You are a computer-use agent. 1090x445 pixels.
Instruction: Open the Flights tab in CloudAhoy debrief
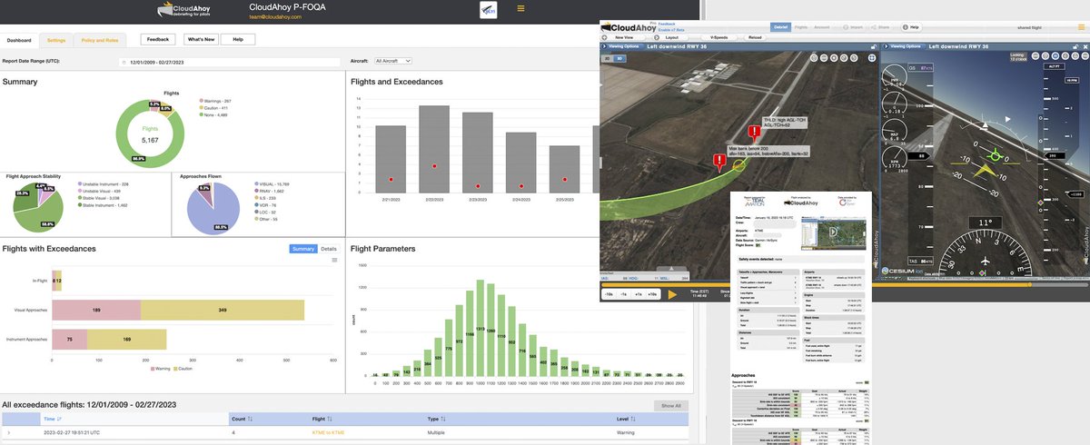point(801,27)
